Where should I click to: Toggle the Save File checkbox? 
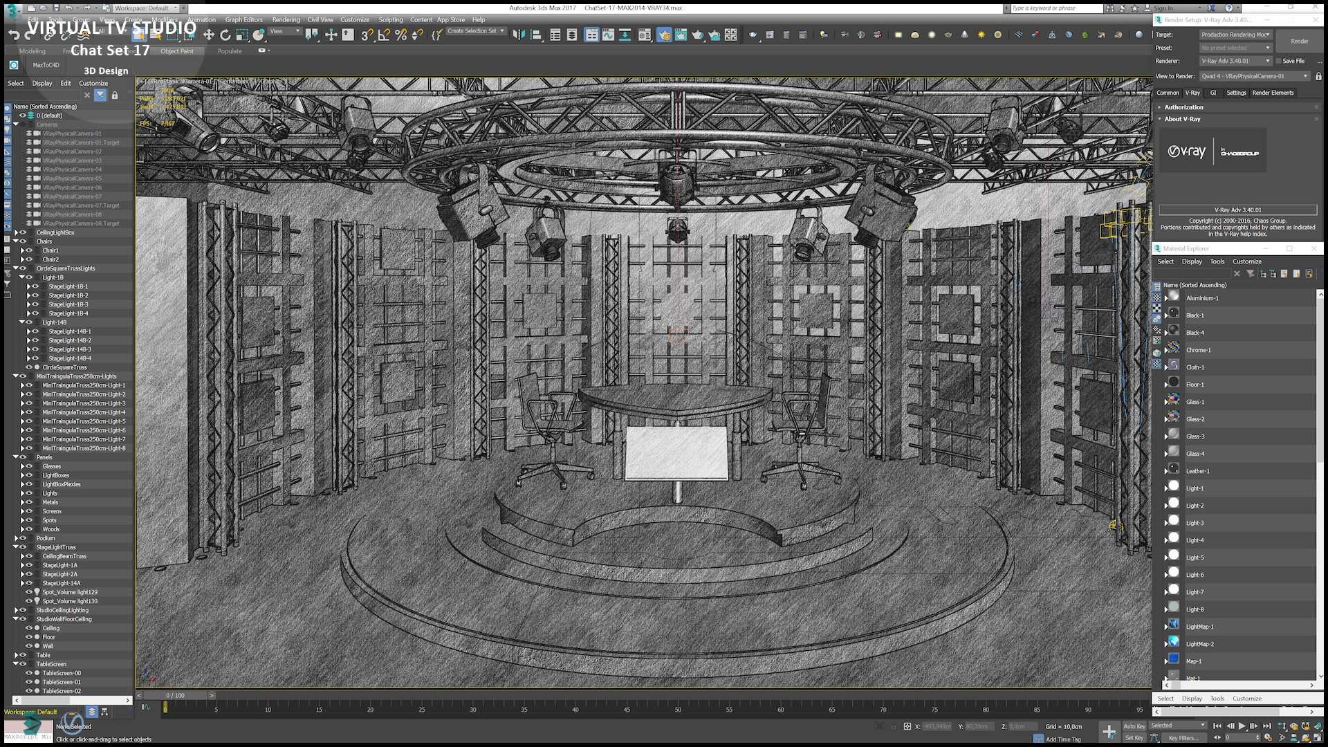point(1279,61)
